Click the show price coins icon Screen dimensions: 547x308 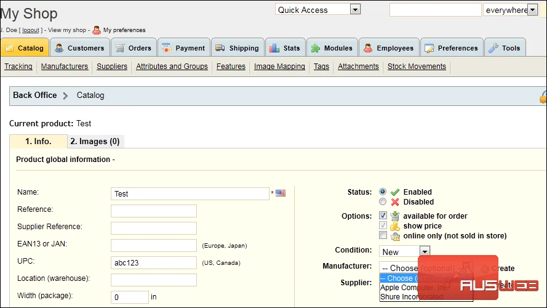(394, 226)
